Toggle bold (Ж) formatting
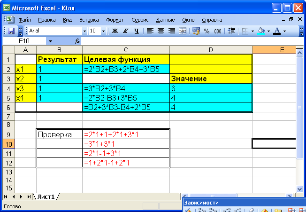 coord(115,31)
